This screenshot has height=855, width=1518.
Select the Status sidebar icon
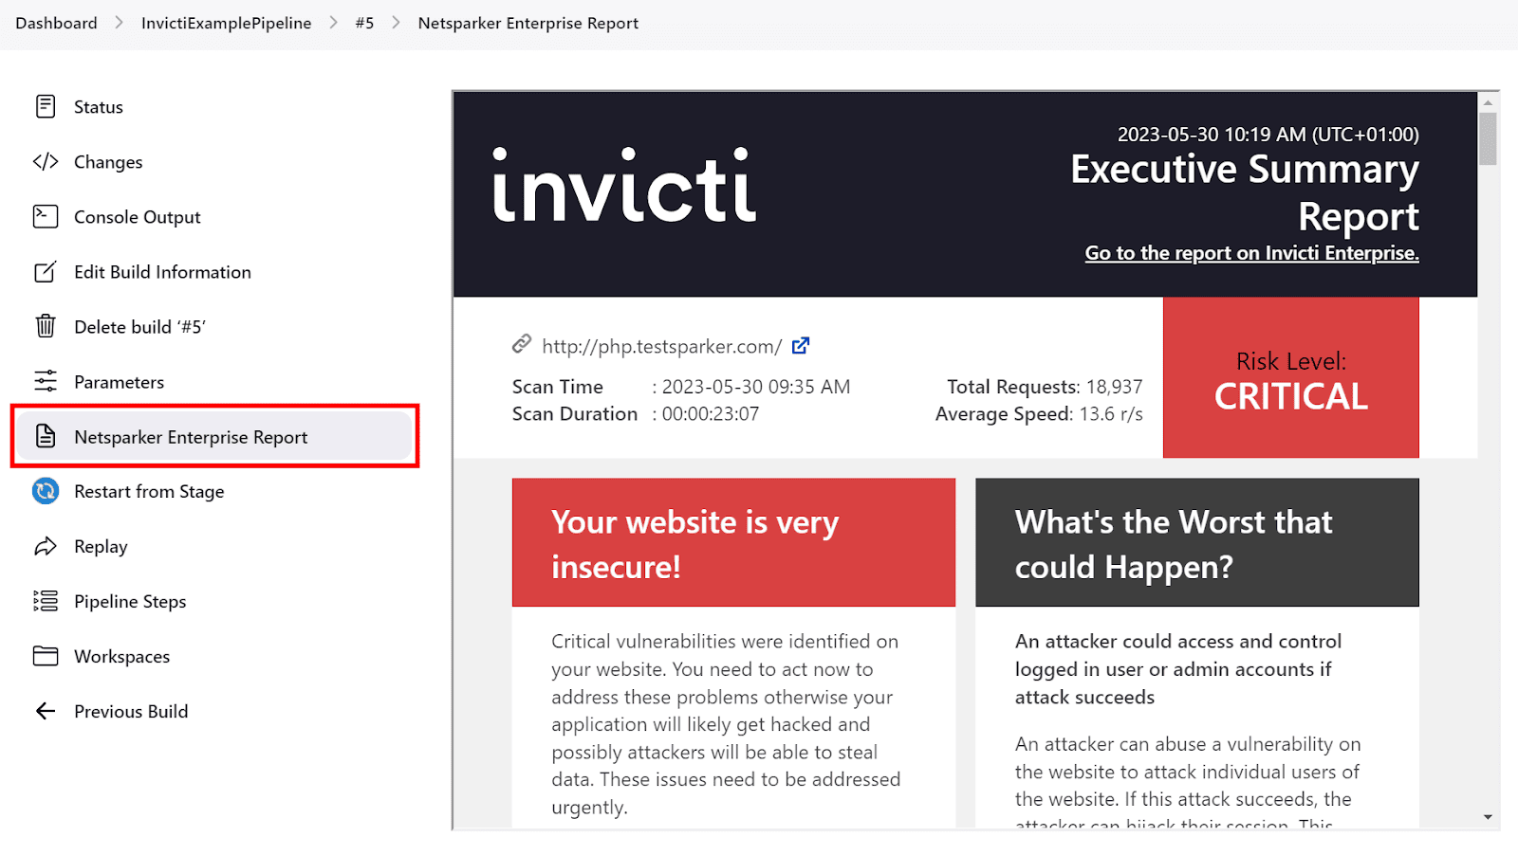(45, 106)
